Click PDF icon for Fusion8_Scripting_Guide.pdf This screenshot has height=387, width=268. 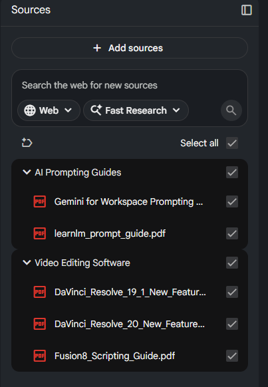coord(40,356)
